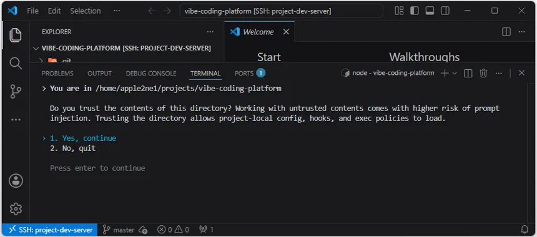Image resolution: width=537 pixels, height=237 pixels.
Task: Select the Welcome editor tab
Action: pyautogui.click(x=259, y=32)
